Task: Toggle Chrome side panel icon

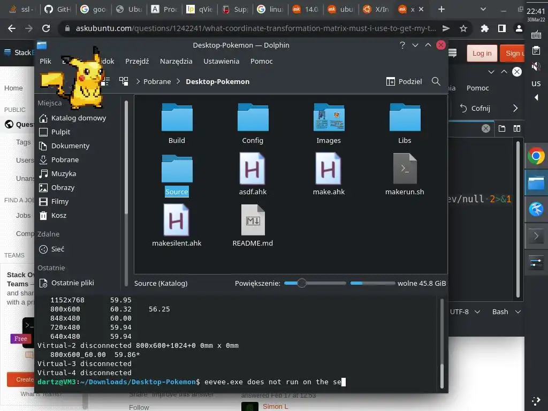Action: [x=502, y=28]
